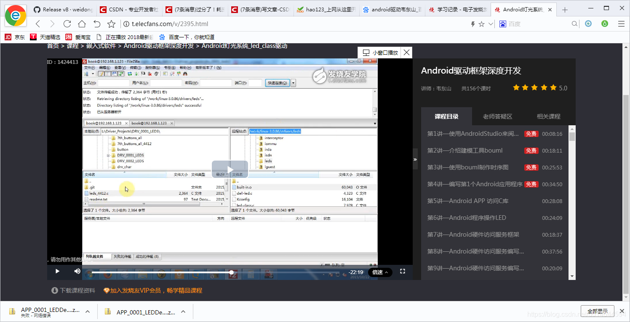630x322 pixels.
Task: Open the 京东 bookmark
Action: [15, 37]
